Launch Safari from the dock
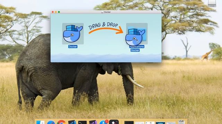This screenshot has height=124, width=222. click(51, 122)
